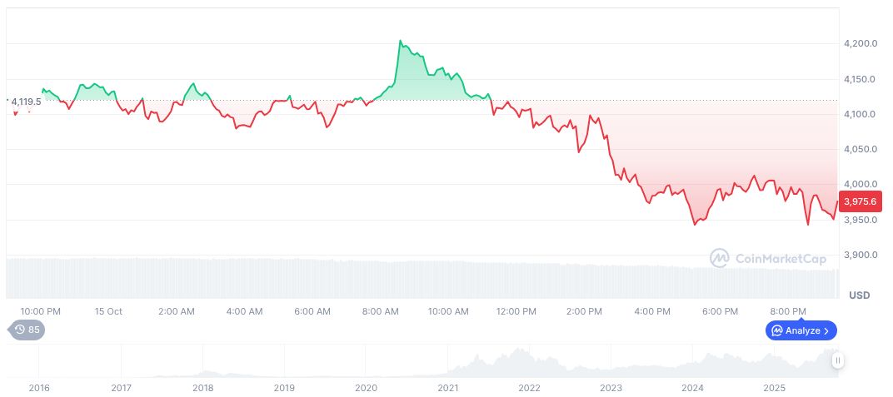Image resolution: width=893 pixels, height=397 pixels.
Task: Click the logo icon inside the Analyze button
Action: 777,330
